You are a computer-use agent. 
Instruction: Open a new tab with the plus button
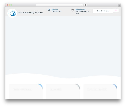coord(119,6)
